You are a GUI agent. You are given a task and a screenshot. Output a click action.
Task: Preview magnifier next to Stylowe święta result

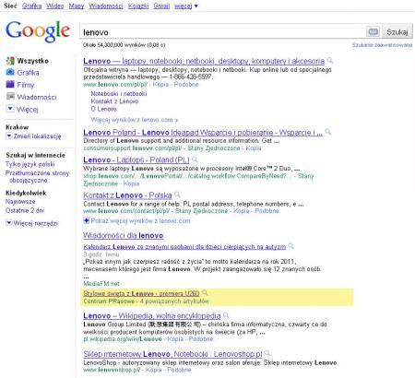[x=205, y=293]
